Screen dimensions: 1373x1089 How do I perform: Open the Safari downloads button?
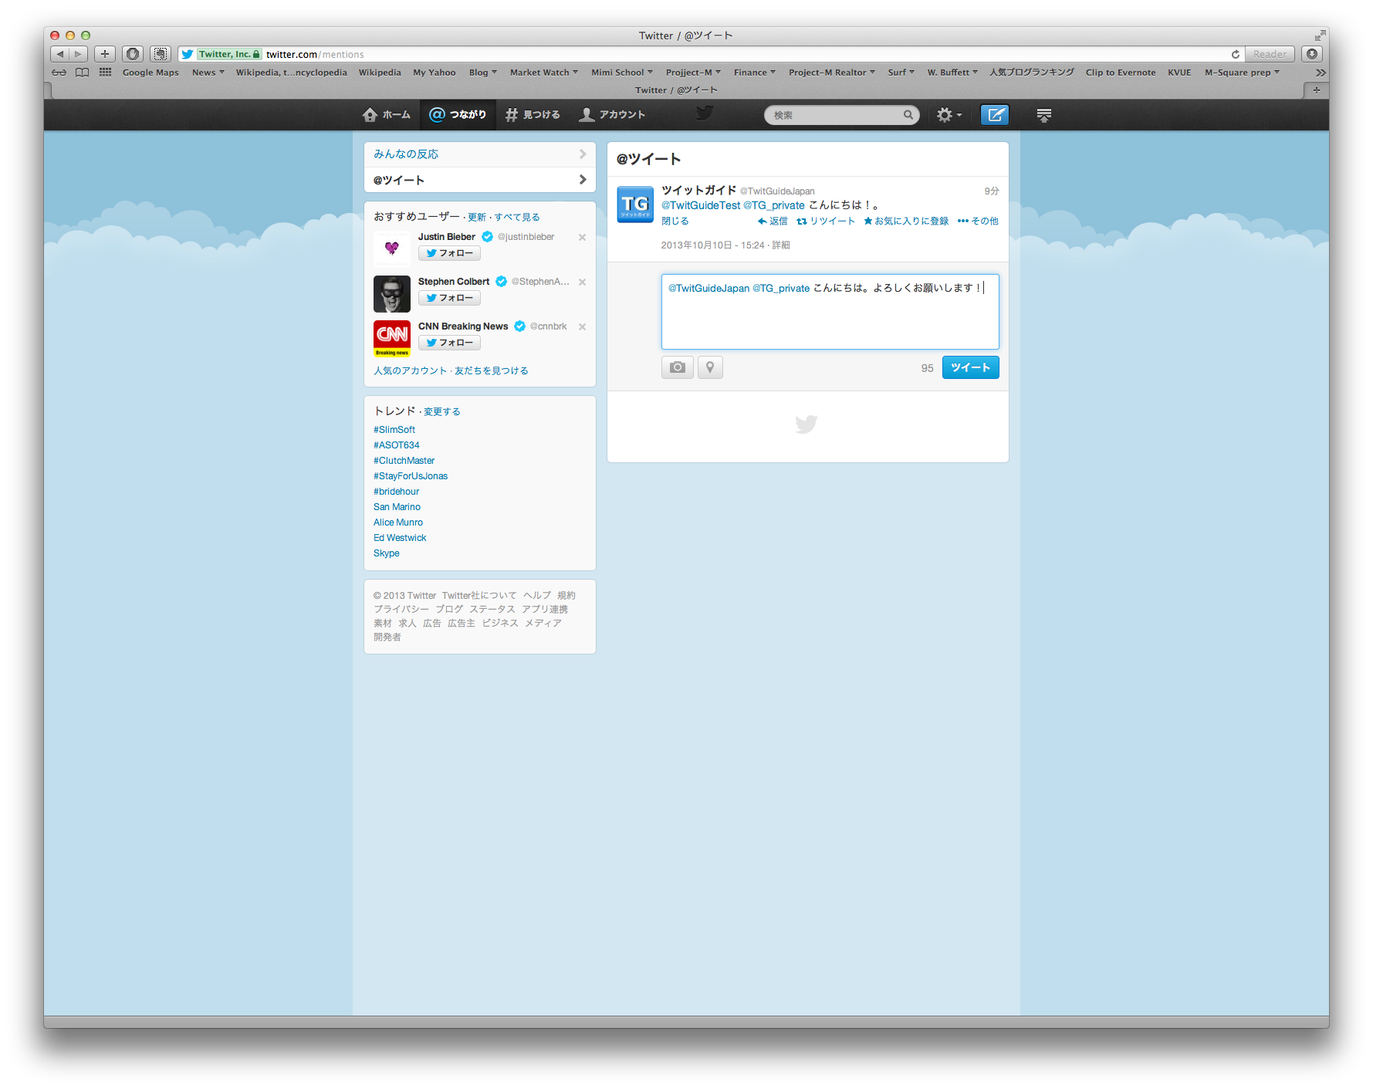coord(1312,54)
